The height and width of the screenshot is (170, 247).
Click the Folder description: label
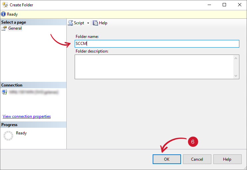coord(92,51)
